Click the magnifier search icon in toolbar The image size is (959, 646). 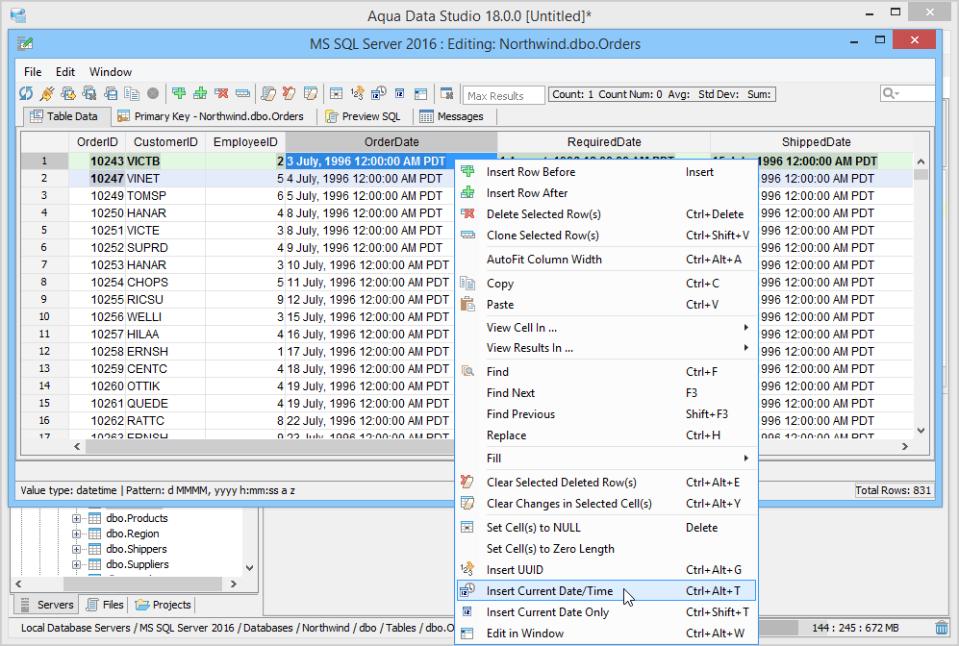click(891, 93)
